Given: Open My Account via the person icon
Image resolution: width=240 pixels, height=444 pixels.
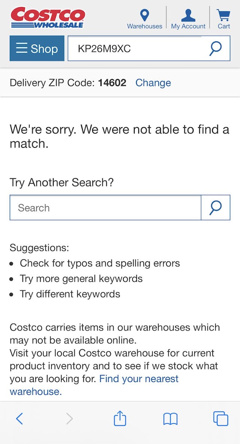Looking at the screenshot, I should pos(188,15).
